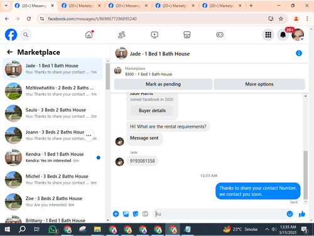Send a thumbs-up like
314x236 pixels.
302,214
